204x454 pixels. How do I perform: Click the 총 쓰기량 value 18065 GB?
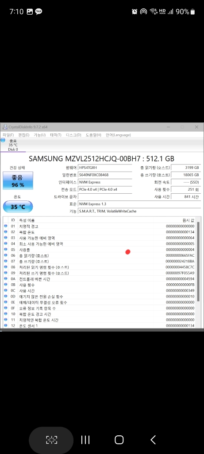click(186, 175)
